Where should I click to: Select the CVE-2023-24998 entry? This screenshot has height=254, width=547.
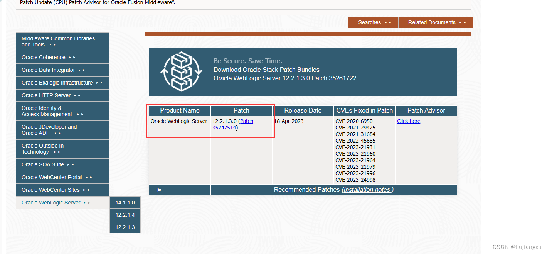tap(355, 180)
